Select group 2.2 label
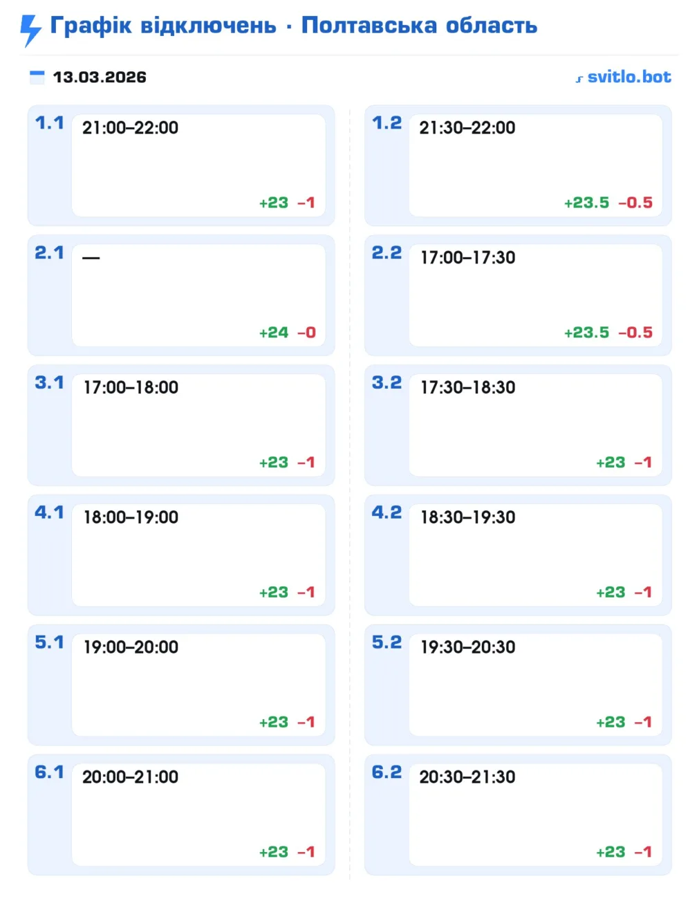Screen dimensions: 699x899 [386, 253]
